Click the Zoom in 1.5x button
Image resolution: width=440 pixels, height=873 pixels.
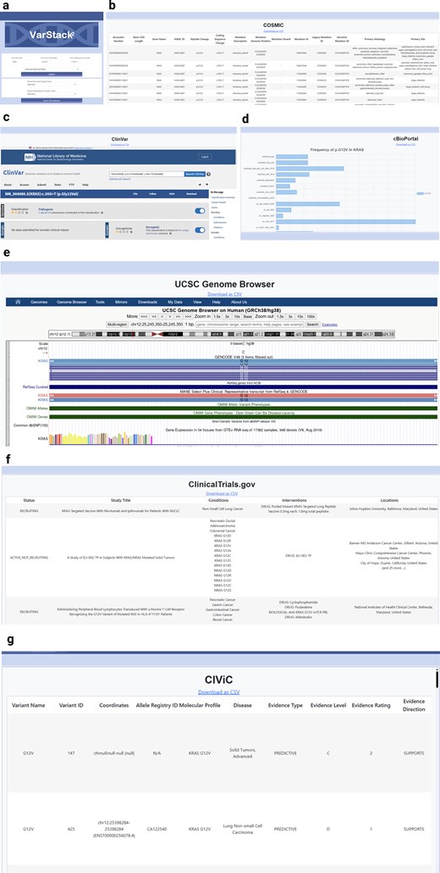pyautogui.click(x=217, y=316)
